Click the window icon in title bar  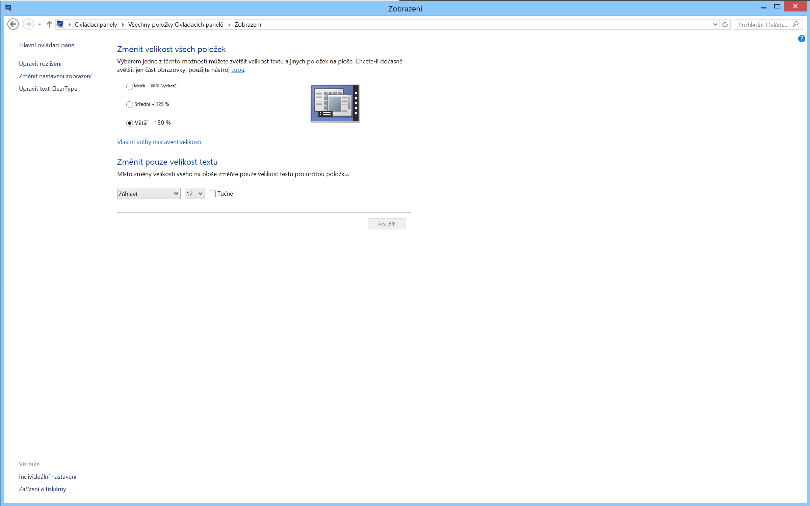pos(8,8)
